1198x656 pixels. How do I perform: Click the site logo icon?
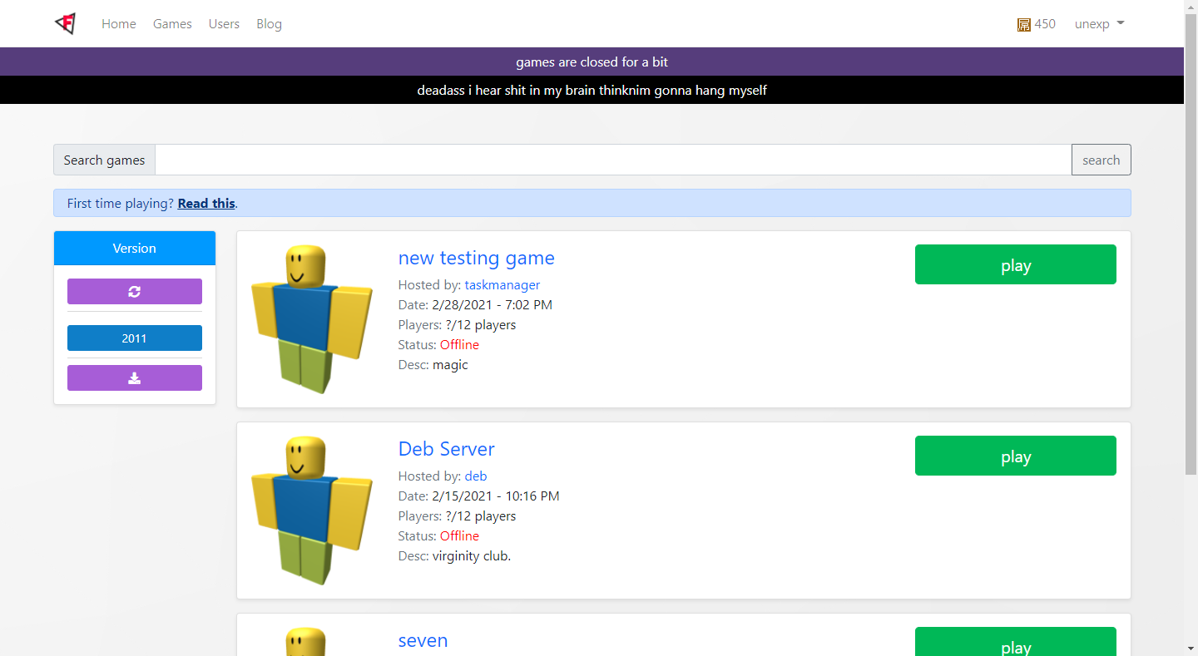(x=65, y=24)
